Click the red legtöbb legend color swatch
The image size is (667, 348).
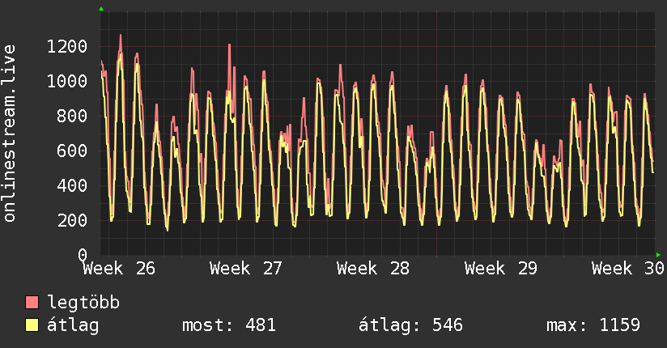pos(32,302)
